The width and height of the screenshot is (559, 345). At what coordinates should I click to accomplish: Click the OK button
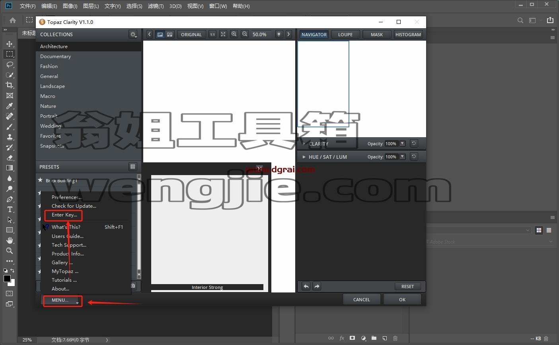point(402,300)
